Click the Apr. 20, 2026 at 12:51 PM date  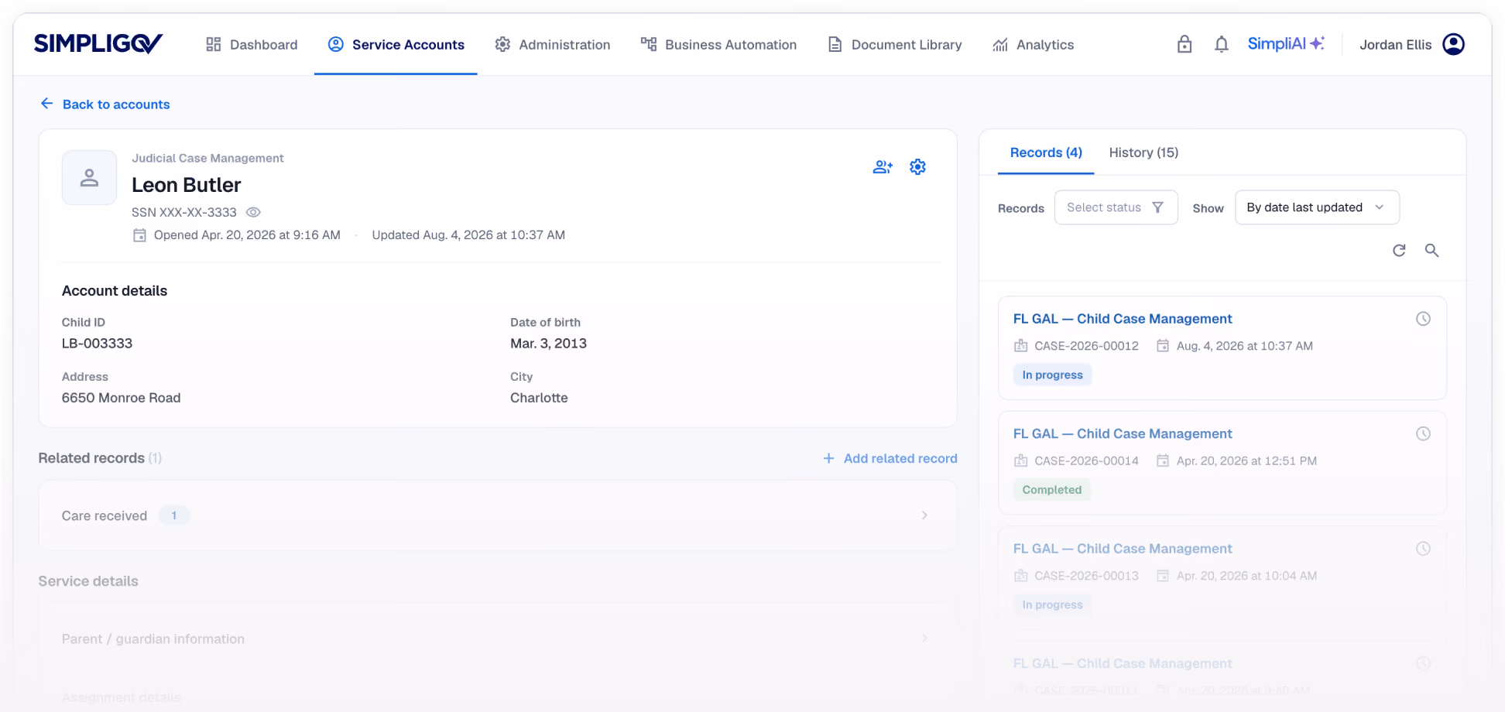[1246, 461]
